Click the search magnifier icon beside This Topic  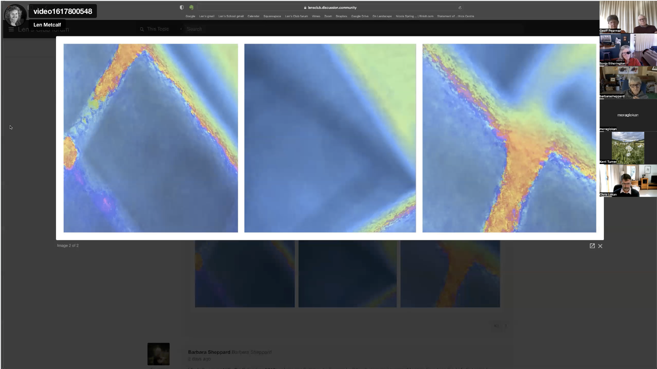tap(142, 29)
